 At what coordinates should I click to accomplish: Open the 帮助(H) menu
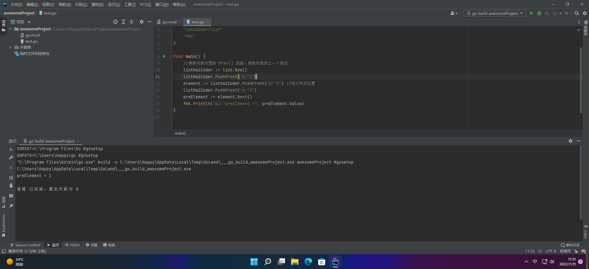179,4
